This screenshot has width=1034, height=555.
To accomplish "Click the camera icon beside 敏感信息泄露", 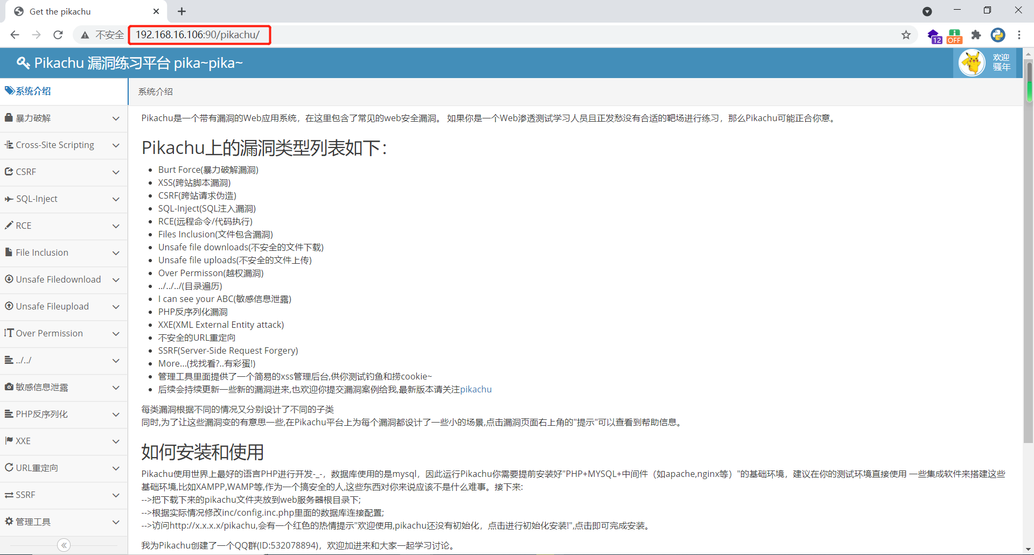I will click(9, 387).
